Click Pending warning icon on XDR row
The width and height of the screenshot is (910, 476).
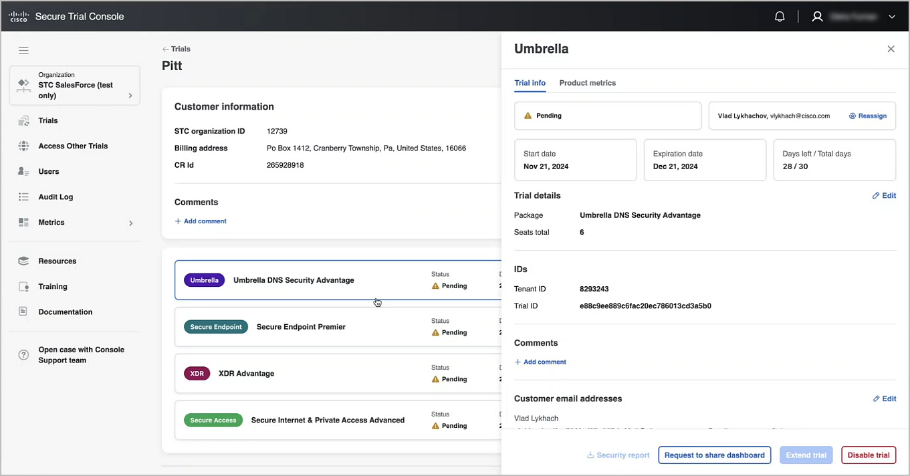coord(435,379)
